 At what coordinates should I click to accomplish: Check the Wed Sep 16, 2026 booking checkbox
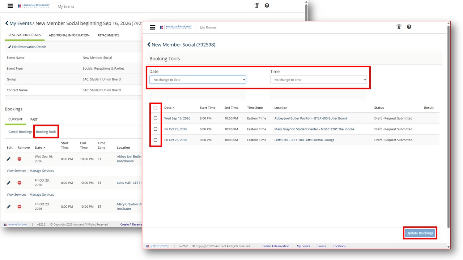click(156, 118)
